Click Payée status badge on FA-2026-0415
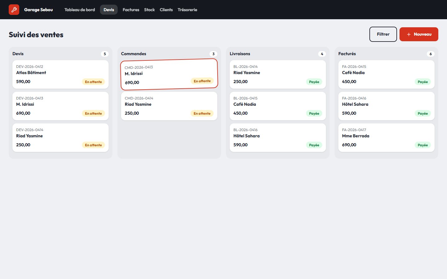Viewport: 447px width, 279px height. [x=423, y=82]
